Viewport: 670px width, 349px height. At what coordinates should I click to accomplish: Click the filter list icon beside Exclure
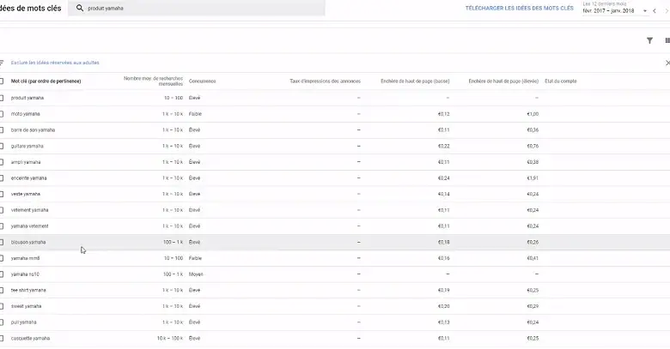[x=2, y=63]
